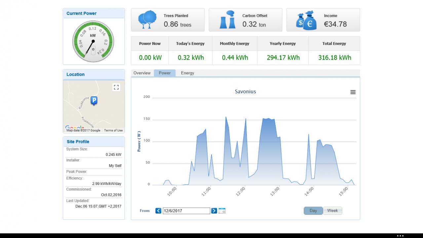Click the Commissioned date Oct.02,2016
This screenshot has height=238, width=423.
(111, 195)
